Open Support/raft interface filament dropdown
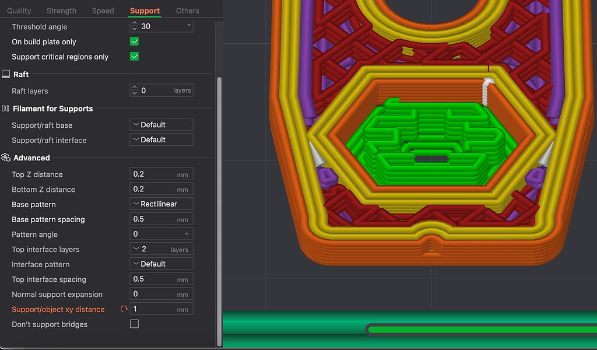The width and height of the screenshot is (597, 350). tap(161, 140)
